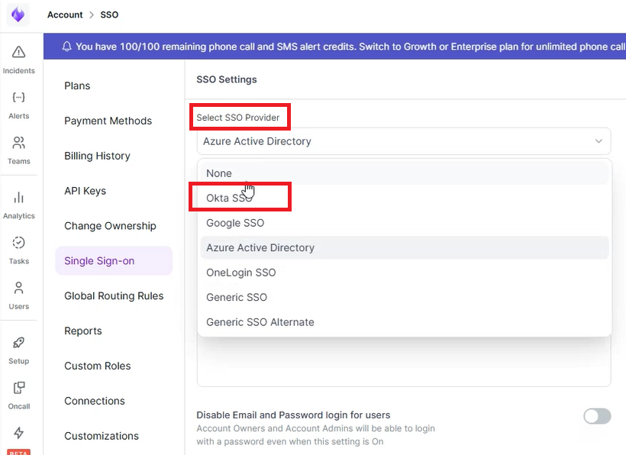The height and width of the screenshot is (455, 626).
Task: Select Azure Active Directory option in the list
Action: (405, 247)
